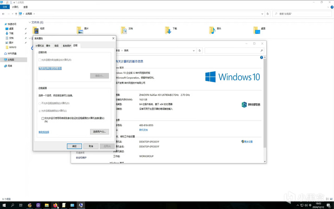Viewport: 334px width, 209px height.
Task: Click the volume tray icon
Action: click(x=306, y=205)
